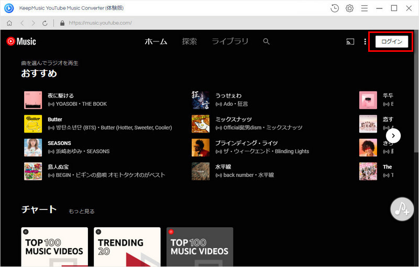Click the ログイン button
The width and height of the screenshot is (419, 267).
392,42
